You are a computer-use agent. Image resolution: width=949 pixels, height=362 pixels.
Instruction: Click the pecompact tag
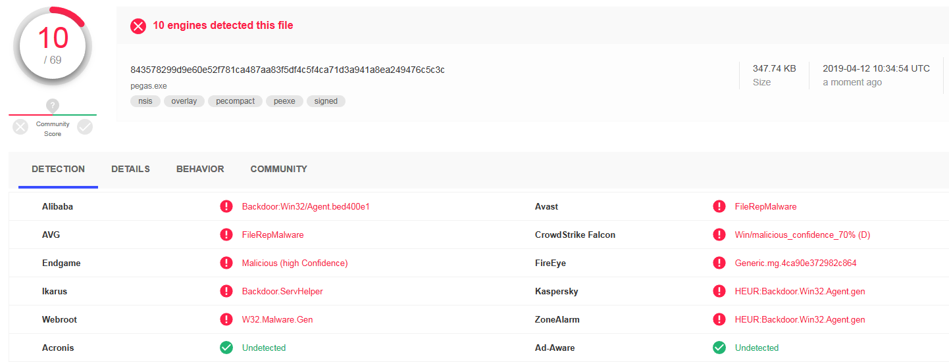236,101
